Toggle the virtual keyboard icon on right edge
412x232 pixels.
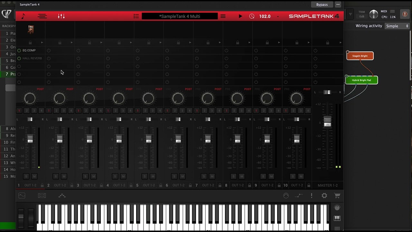[337, 218]
